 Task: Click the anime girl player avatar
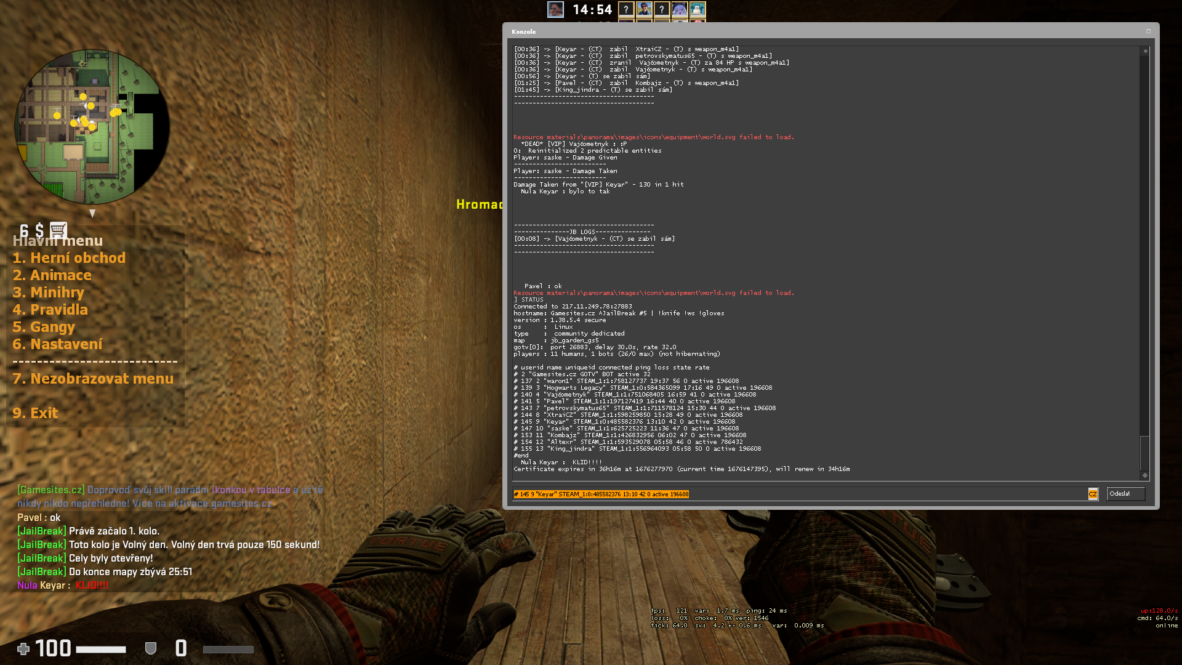pos(680,9)
